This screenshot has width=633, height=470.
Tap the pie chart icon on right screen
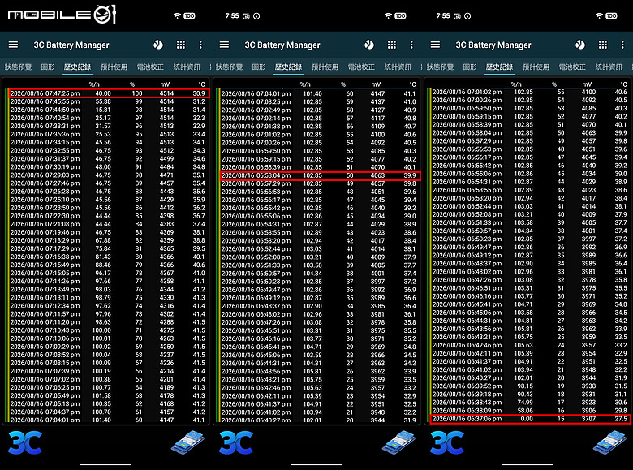(x=580, y=45)
